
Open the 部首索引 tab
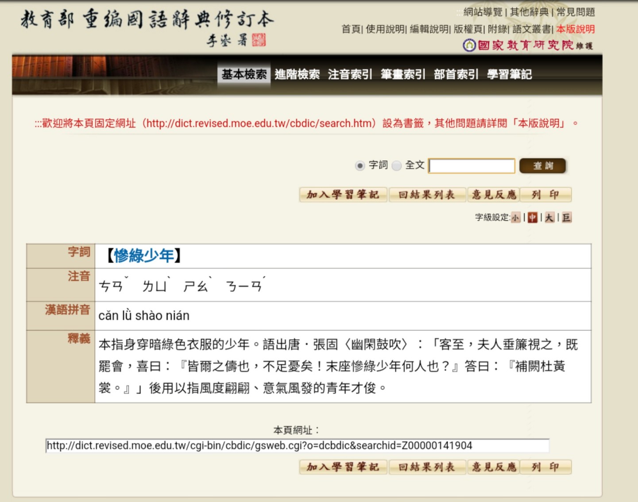point(456,74)
